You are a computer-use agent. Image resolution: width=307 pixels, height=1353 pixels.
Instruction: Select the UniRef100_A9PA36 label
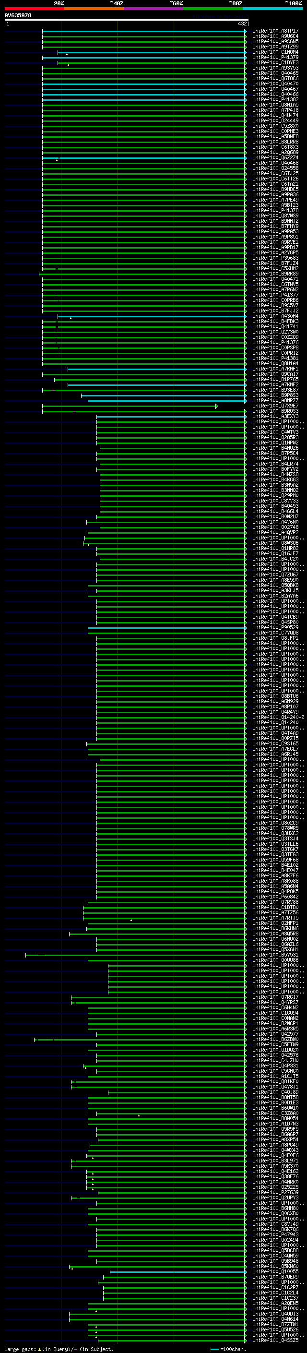coord(275,195)
